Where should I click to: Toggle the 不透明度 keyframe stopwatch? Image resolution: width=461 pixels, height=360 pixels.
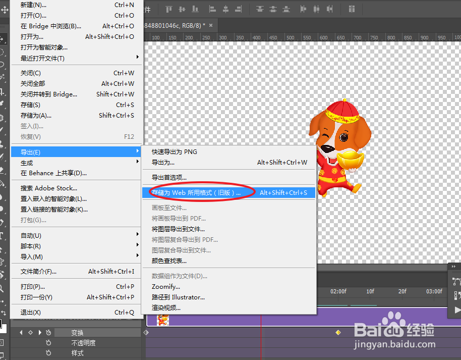coord(48,343)
